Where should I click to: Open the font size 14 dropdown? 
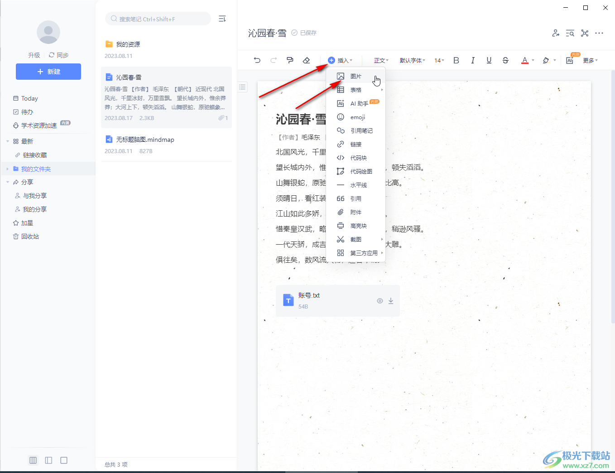(439, 60)
